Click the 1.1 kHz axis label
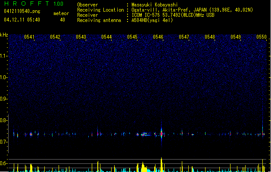This screenshot has height=172, width=271. coord(4,56)
